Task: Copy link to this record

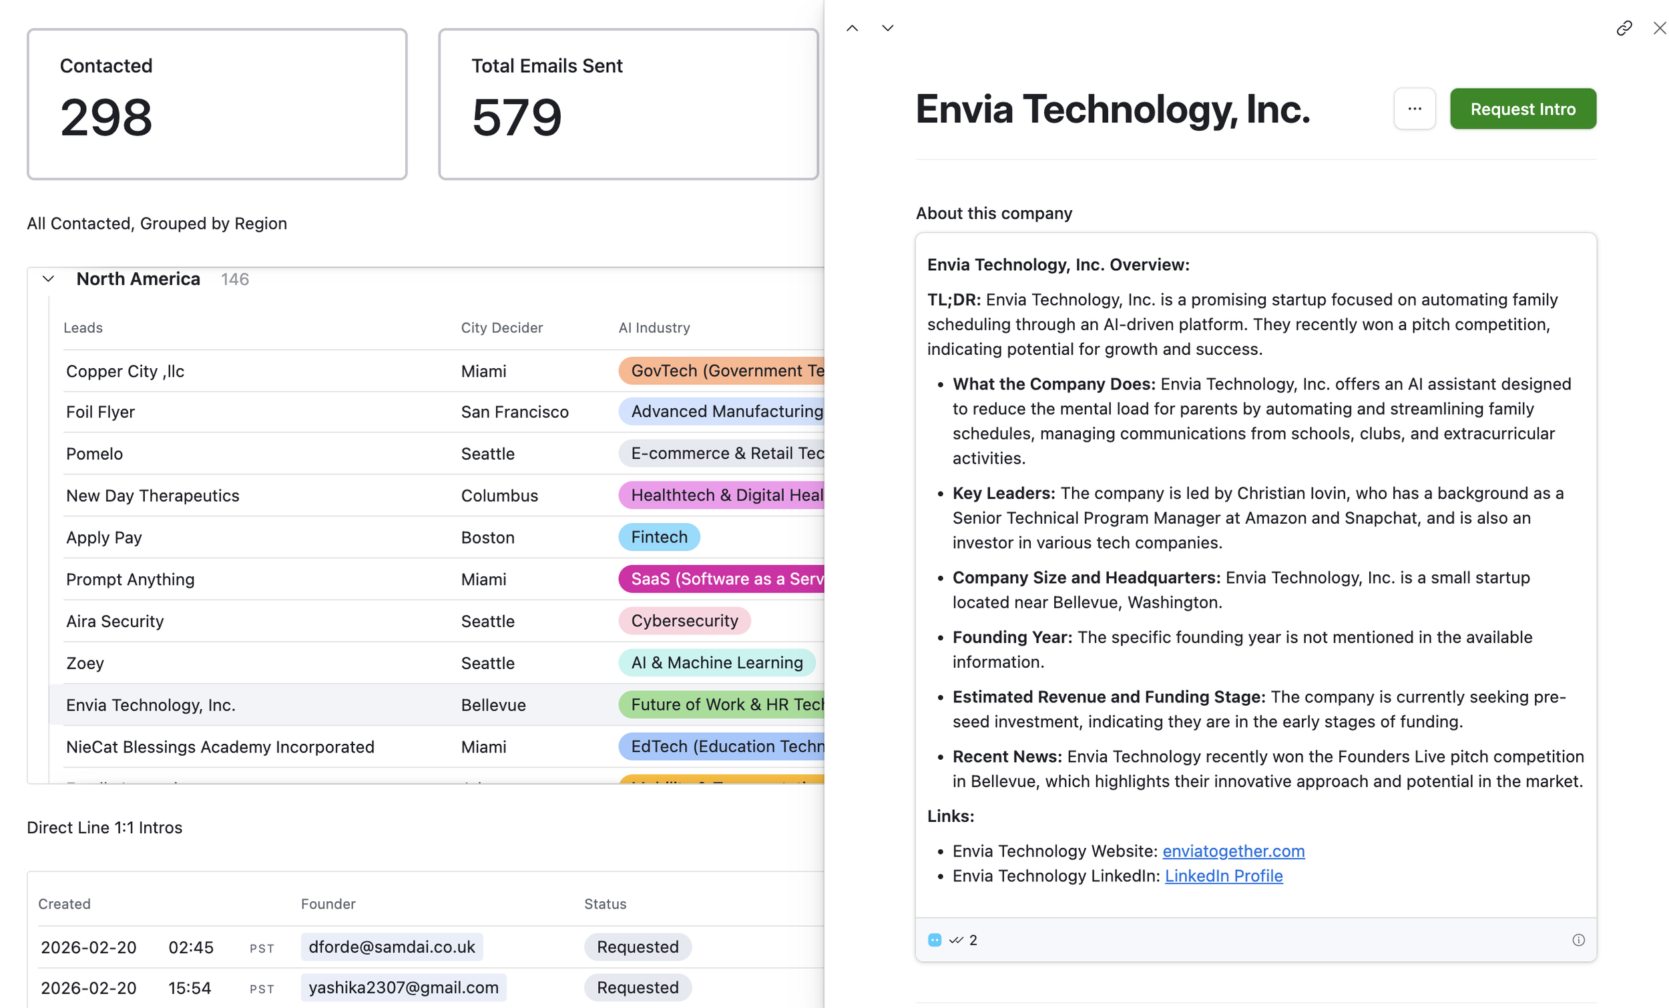Action: coord(1624,28)
